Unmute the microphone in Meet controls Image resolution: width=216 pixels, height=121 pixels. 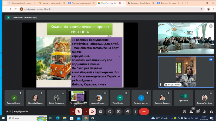pos(79,112)
